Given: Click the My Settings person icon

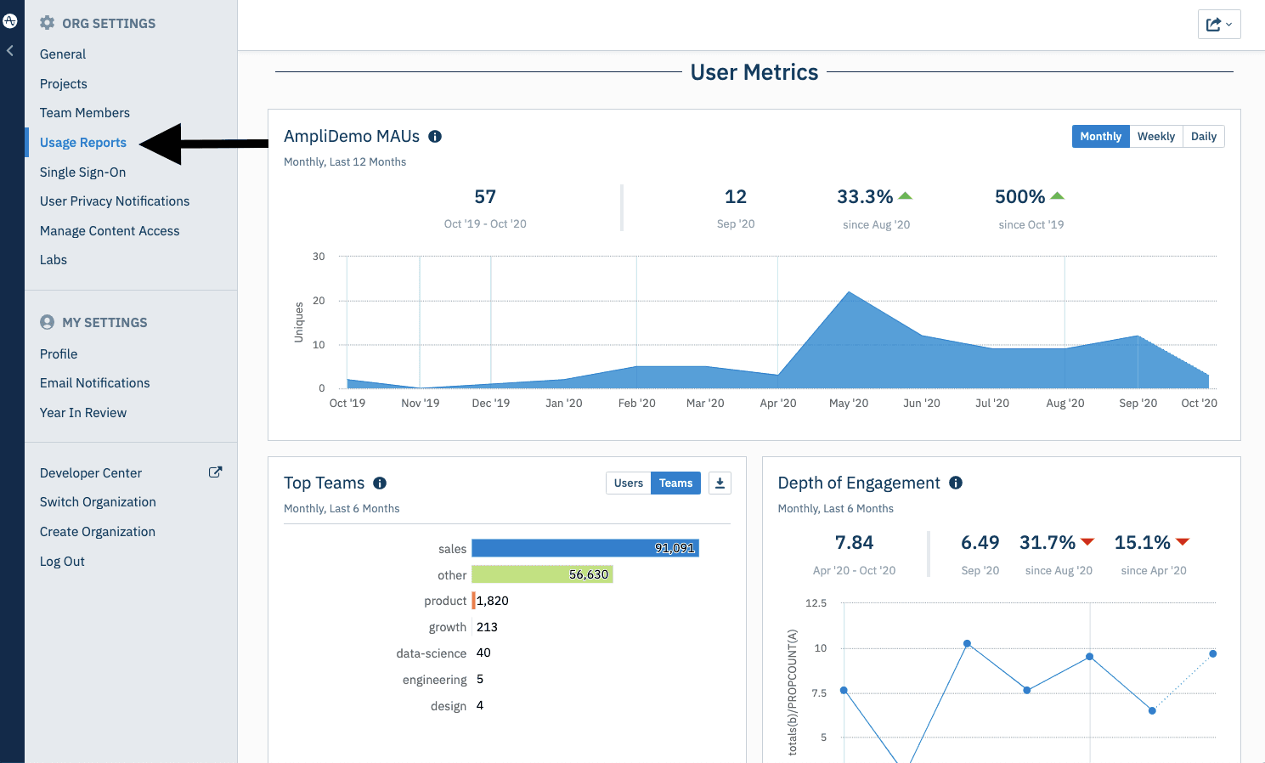Looking at the screenshot, I should click(x=47, y=322).
